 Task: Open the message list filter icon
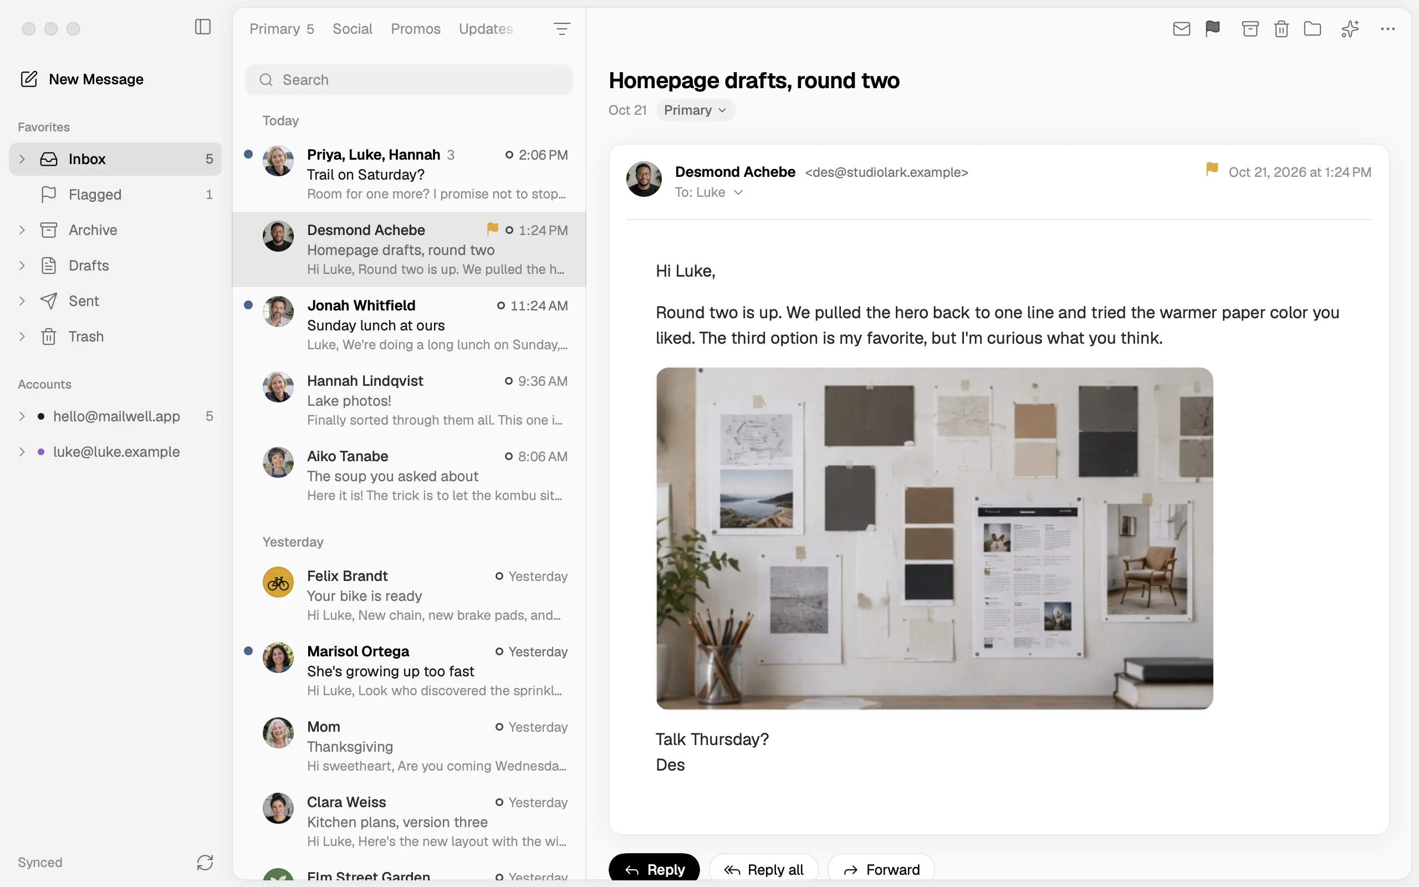(562, 29)
